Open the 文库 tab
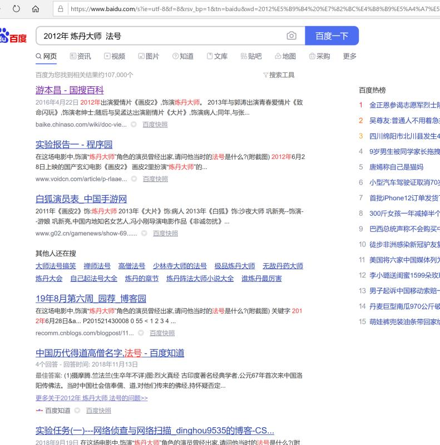The image size is (440, 445). click(217, 56)
